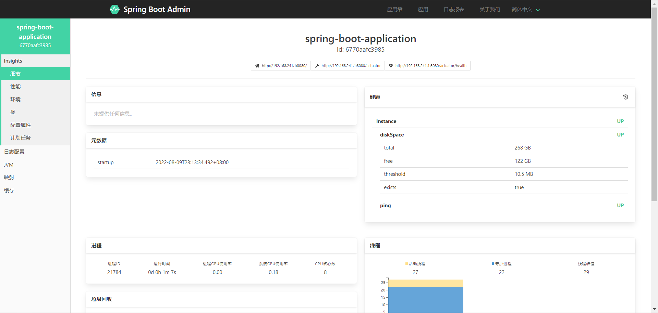The image size is (658, 313).
Task: Click the ping health row
Action: pyautogui.click(x=502, y=206)
